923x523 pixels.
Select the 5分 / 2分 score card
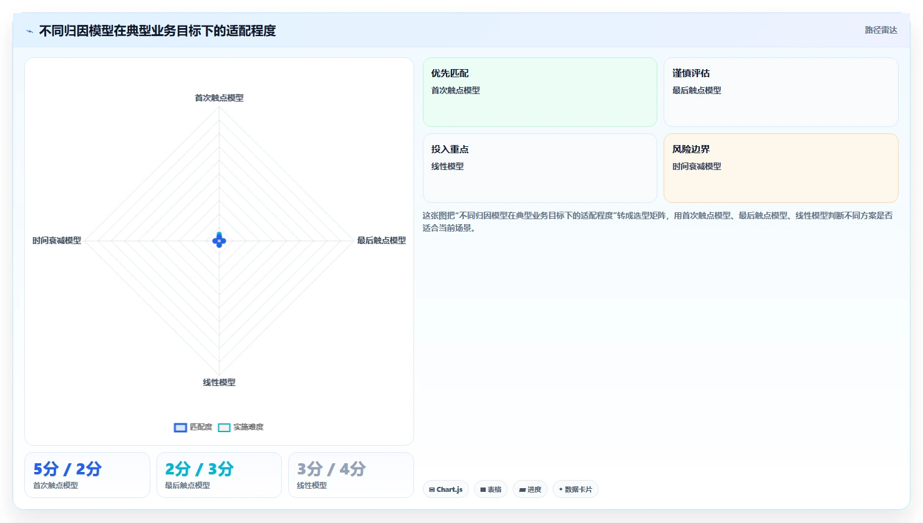click(x=87, y=475)
